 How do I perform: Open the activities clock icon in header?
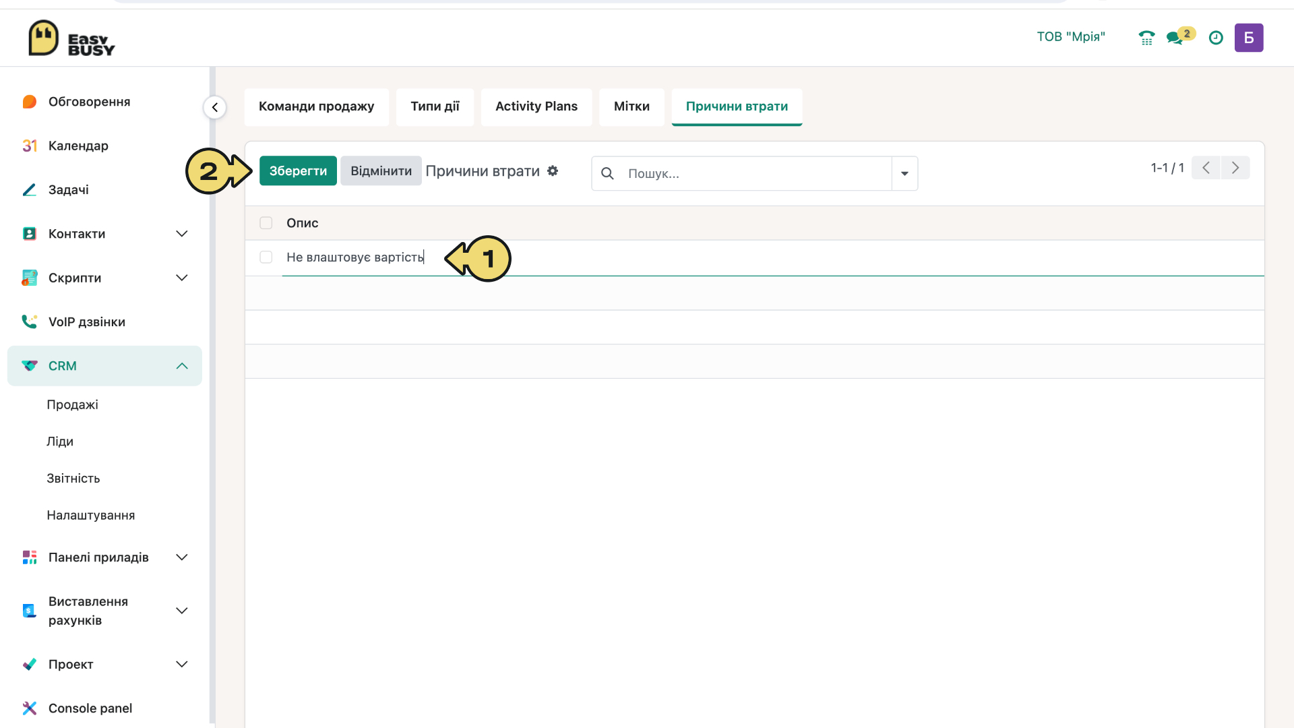pos(1216,38)
